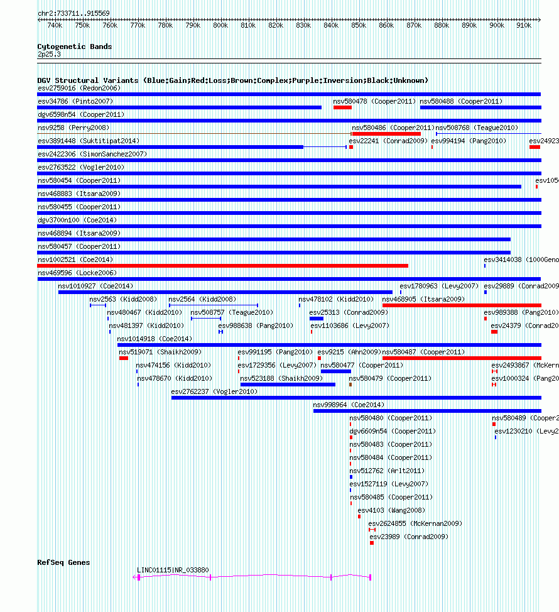This screenshot has width=559, height=612.
Task: Open nsv478102 (Kidd2010) label
Action: coord(336,299)
